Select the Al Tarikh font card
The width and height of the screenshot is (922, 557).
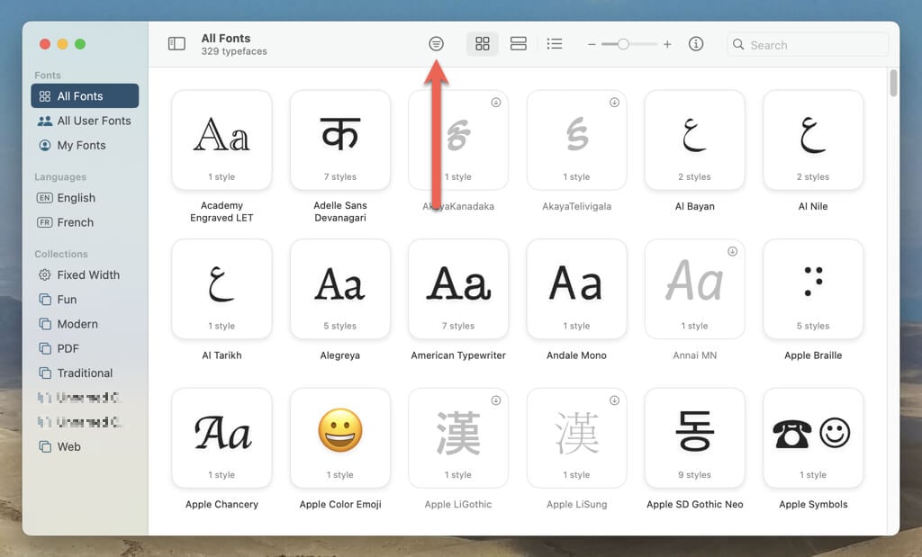pyautogui.click(x=221, y=289)
